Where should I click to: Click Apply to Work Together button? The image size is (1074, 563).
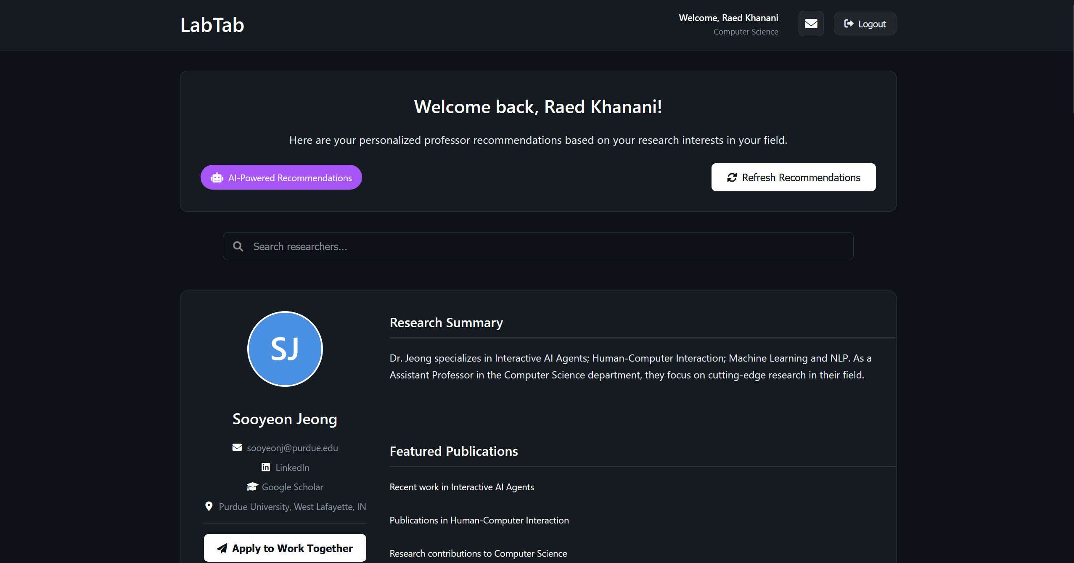pos(285,548)
